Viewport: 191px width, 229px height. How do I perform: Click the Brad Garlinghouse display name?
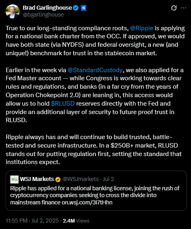pos(47,8)
